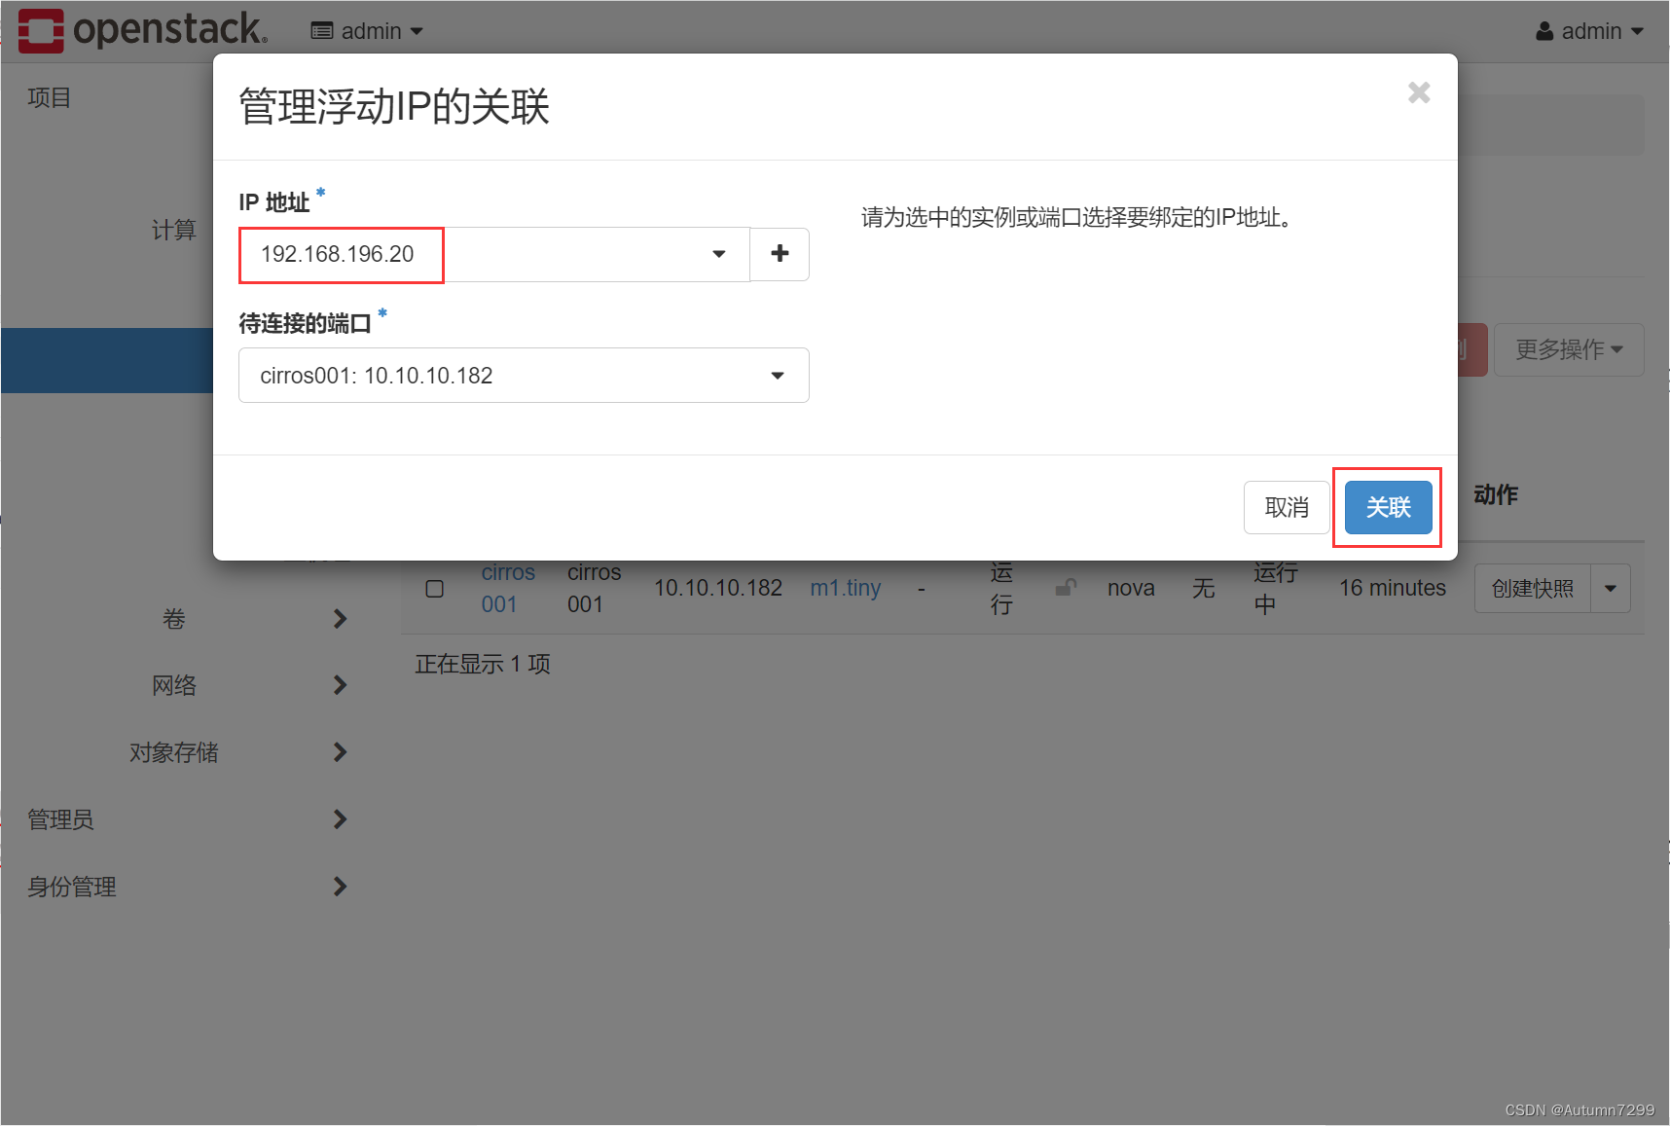Expand actions arrow beside 创建快照
Viewport: 1670px width, 1126px height.
pos(1611,589)
